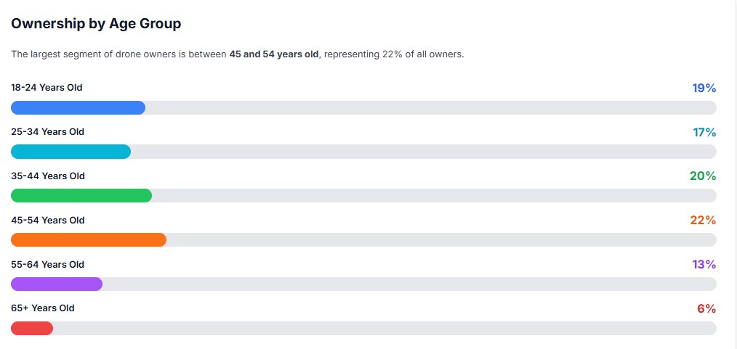
Task: Click the red 65+ Years Old bar
Action: click(x=32, y=328)
